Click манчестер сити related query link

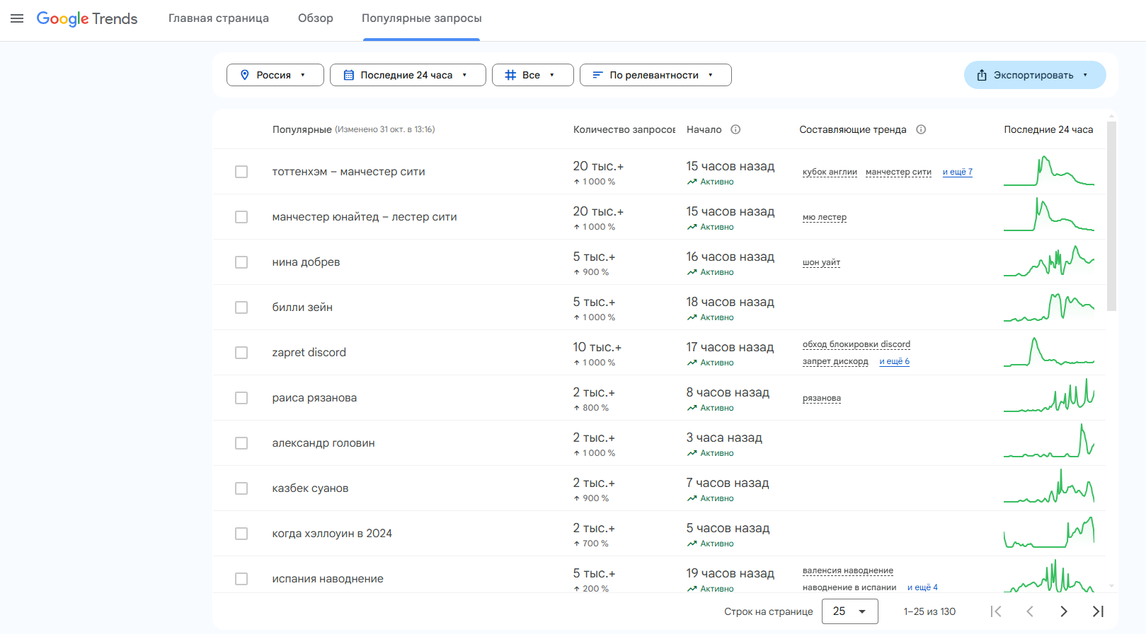(x=898, y=172)
